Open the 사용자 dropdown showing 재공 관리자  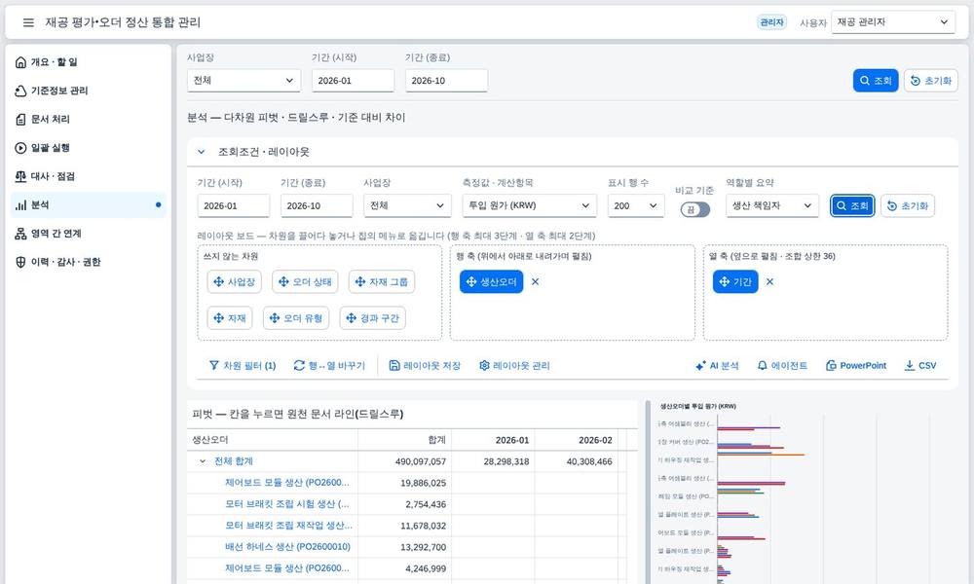pyautogui.click(x=892, y=22)
